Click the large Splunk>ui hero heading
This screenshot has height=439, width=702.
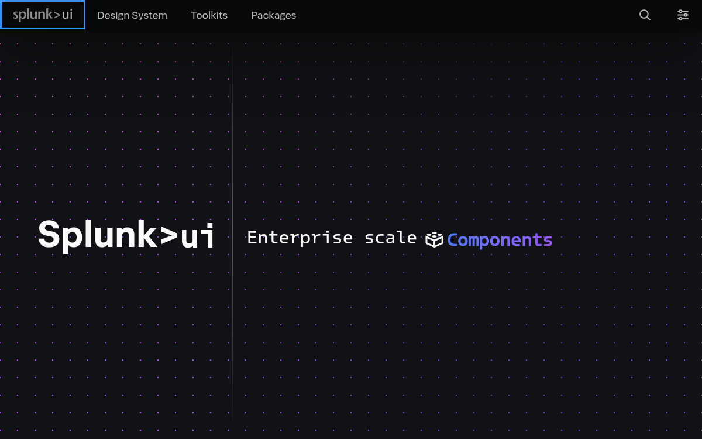(x=126, y=235)
